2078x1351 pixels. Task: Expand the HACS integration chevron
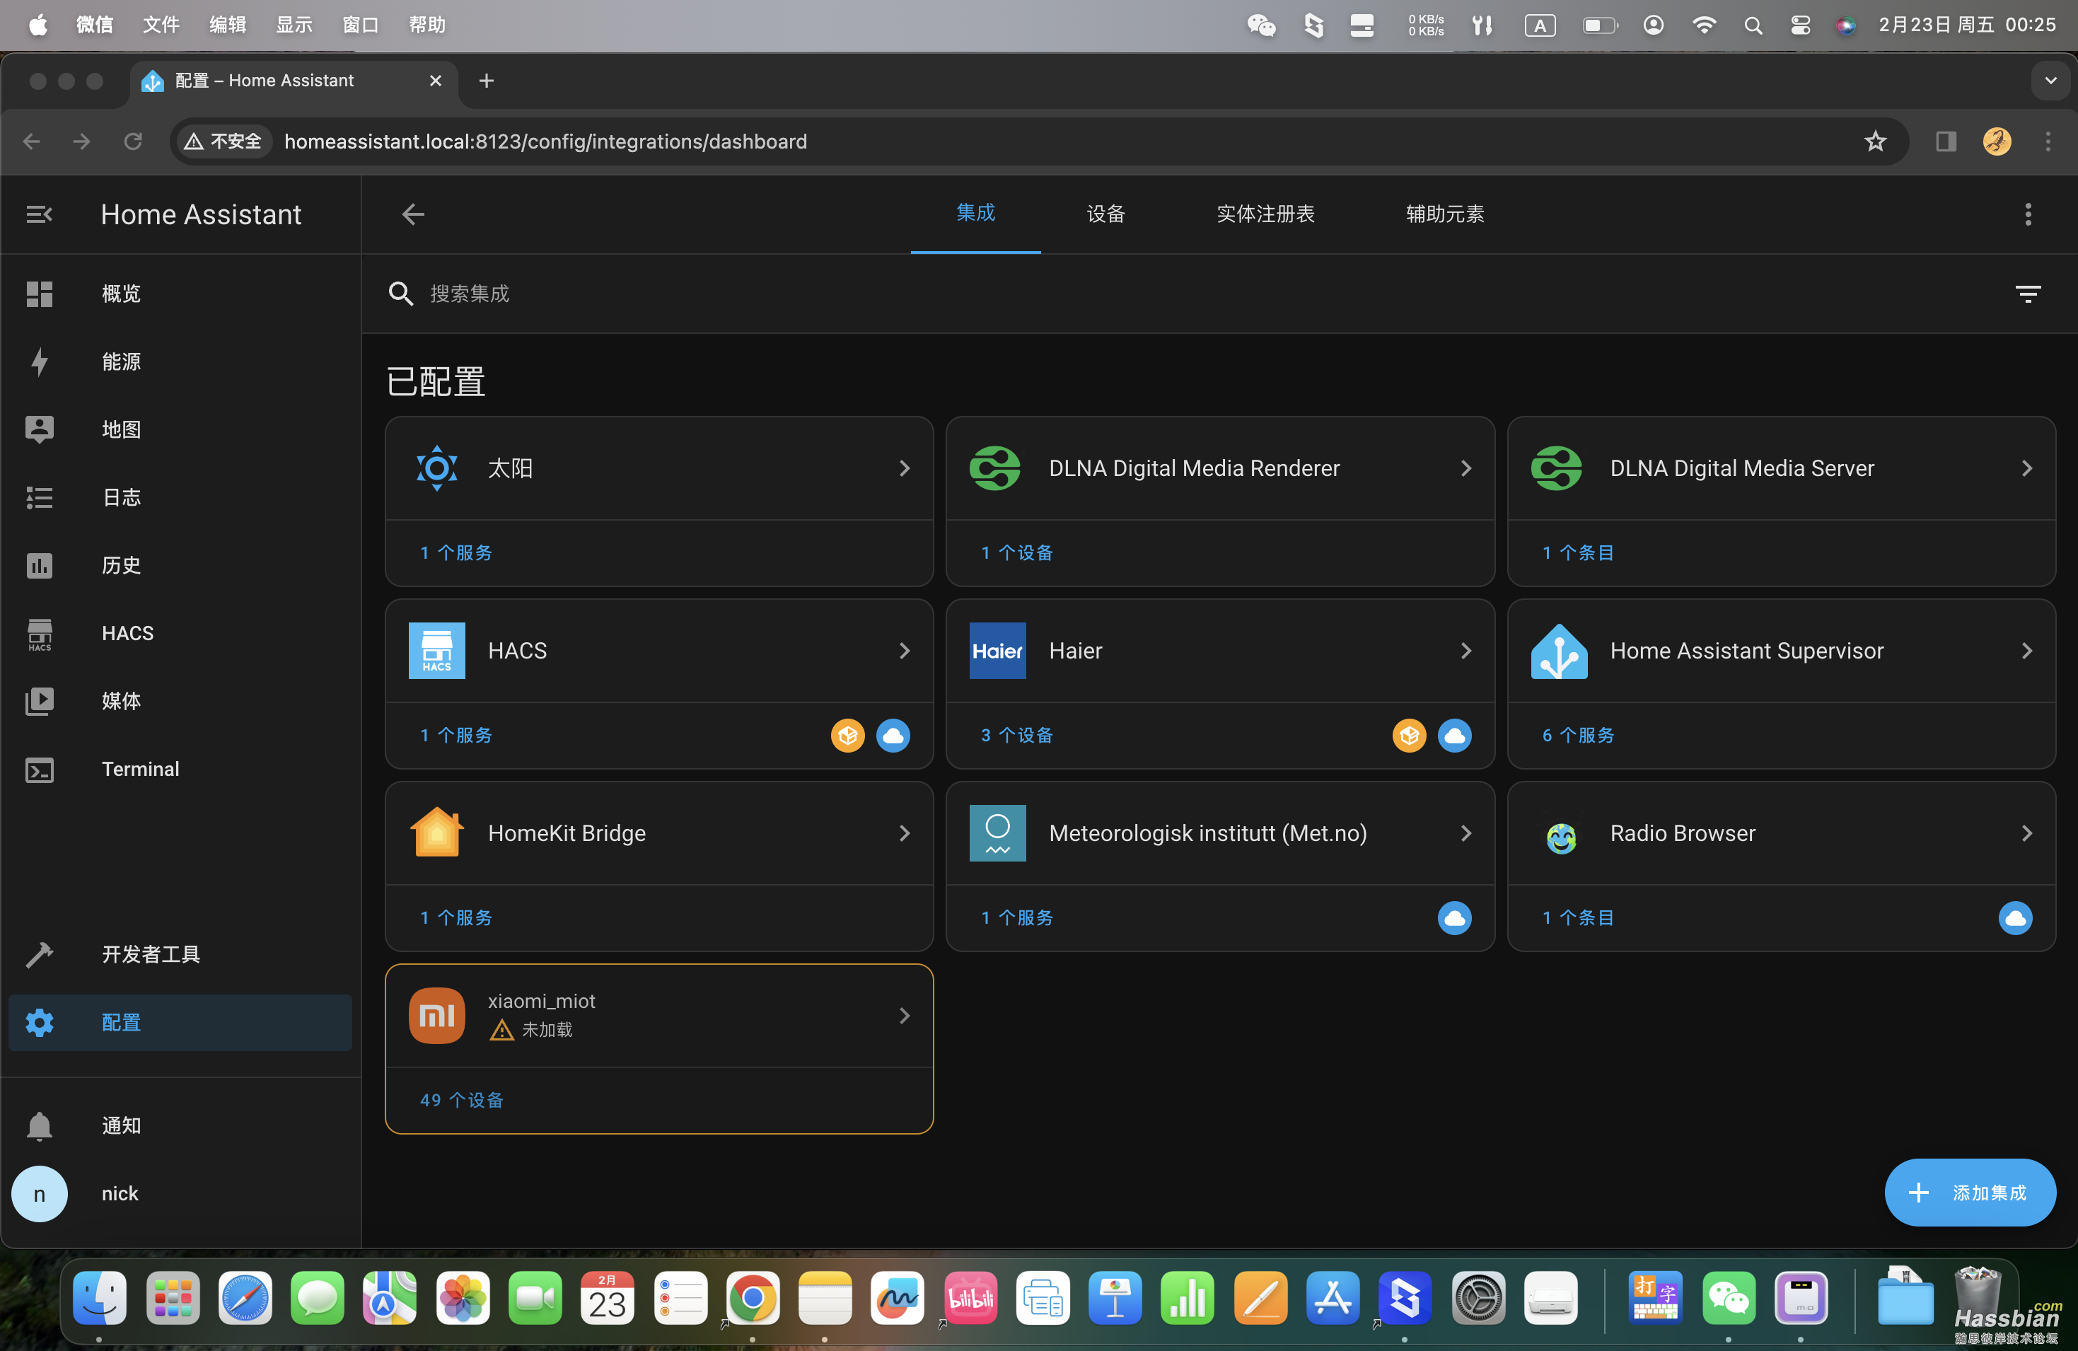pyautogui.click(x=905, y=651)
